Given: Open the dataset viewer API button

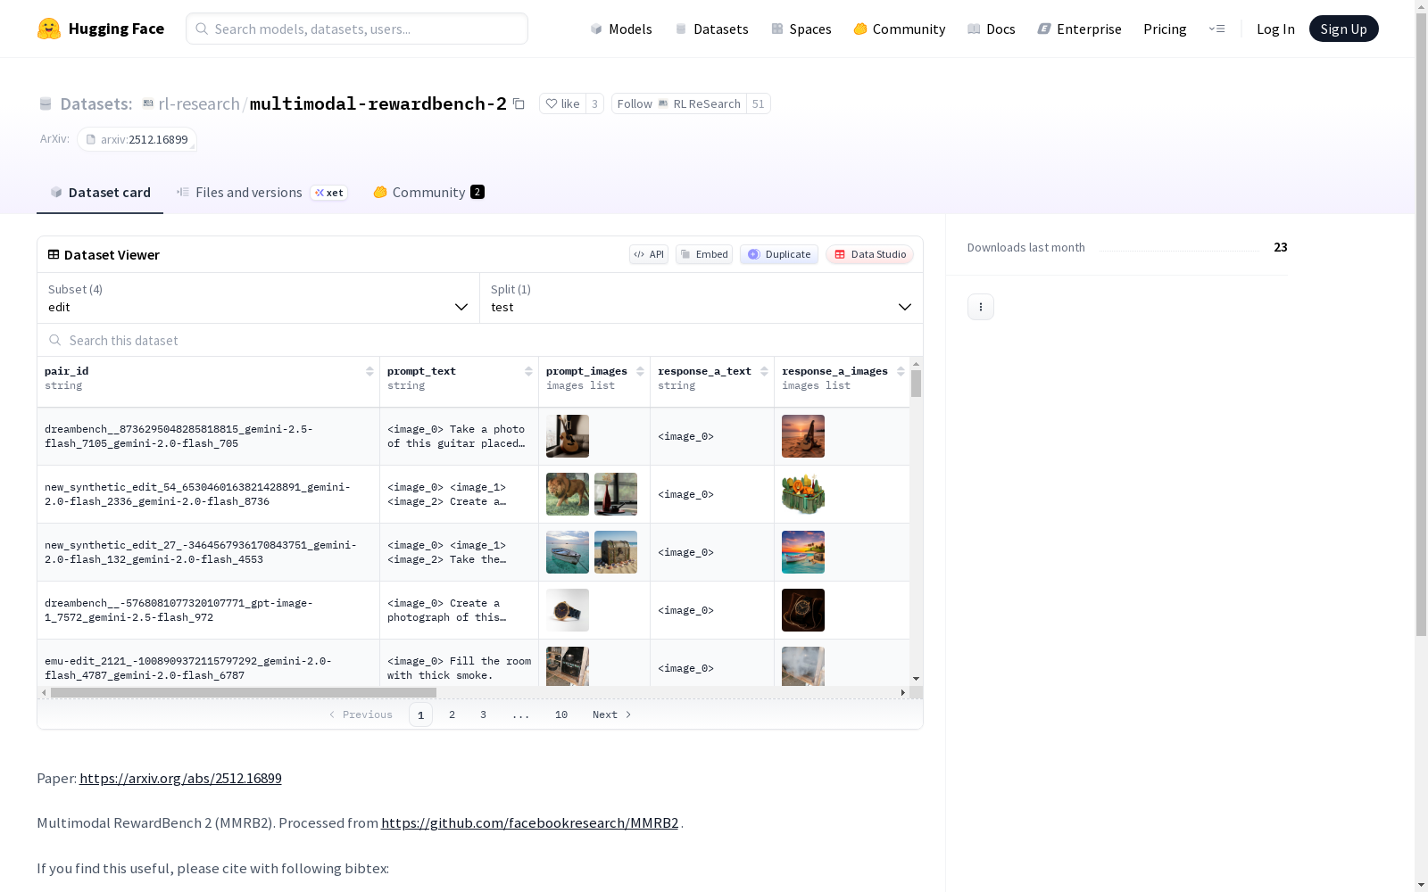Looking at the screenshot, I should (x=649, y=254).
